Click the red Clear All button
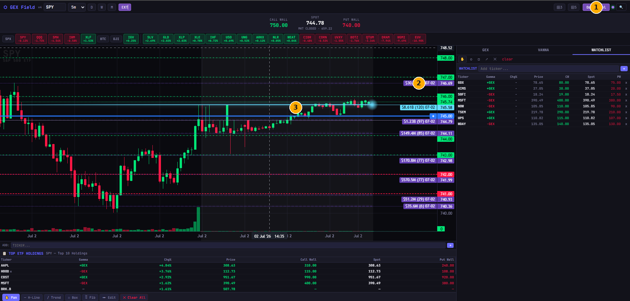 click(x=134, y=297)
